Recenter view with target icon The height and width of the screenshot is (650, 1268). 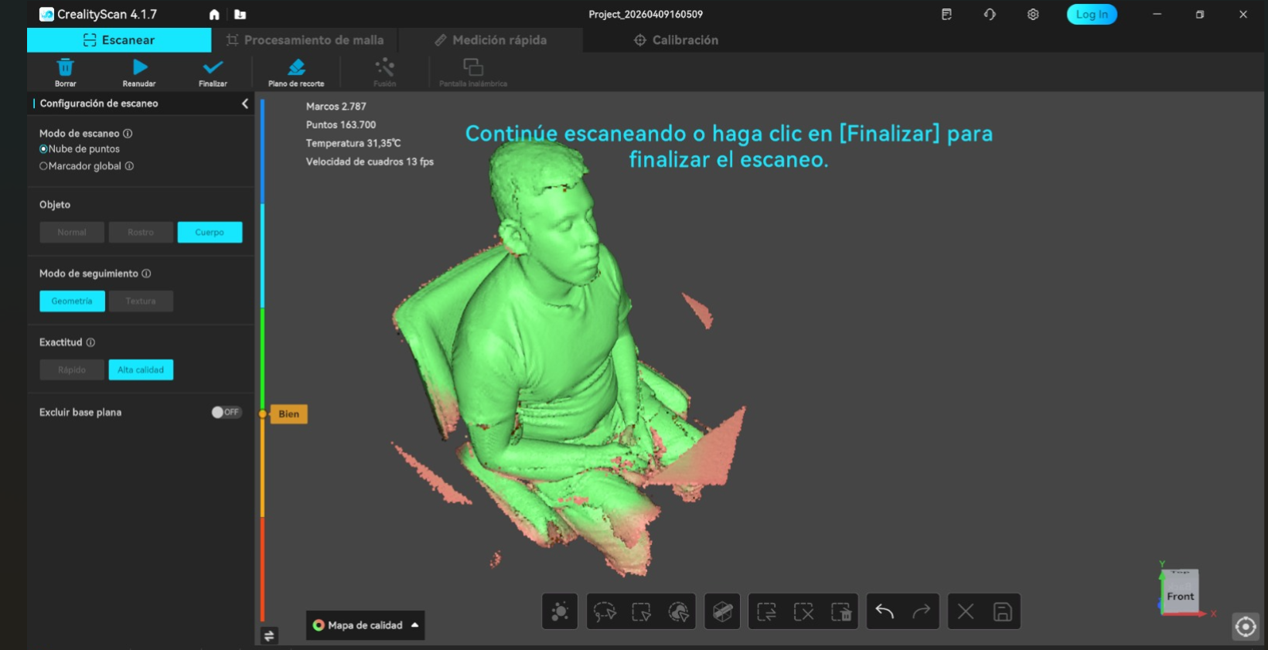[x=1246, y=627]
